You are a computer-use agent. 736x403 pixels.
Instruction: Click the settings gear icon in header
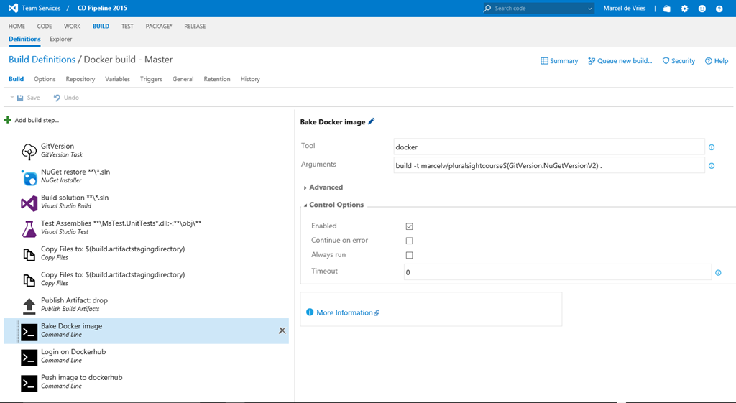[684, 9]
